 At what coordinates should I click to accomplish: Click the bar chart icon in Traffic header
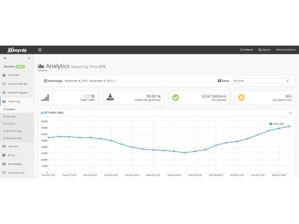point(46,113)
